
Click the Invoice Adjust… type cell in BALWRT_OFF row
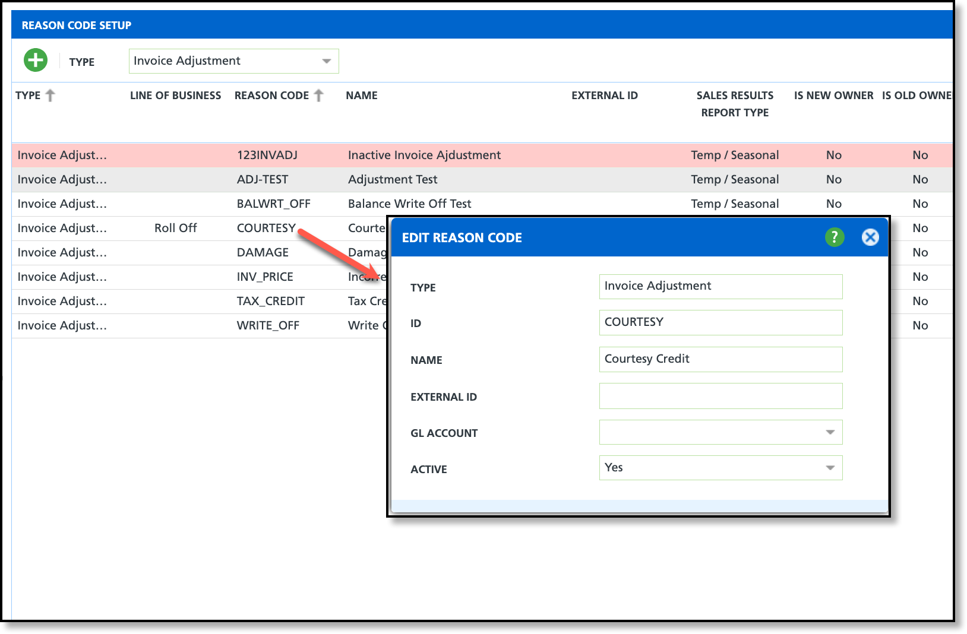click(62, 204)
